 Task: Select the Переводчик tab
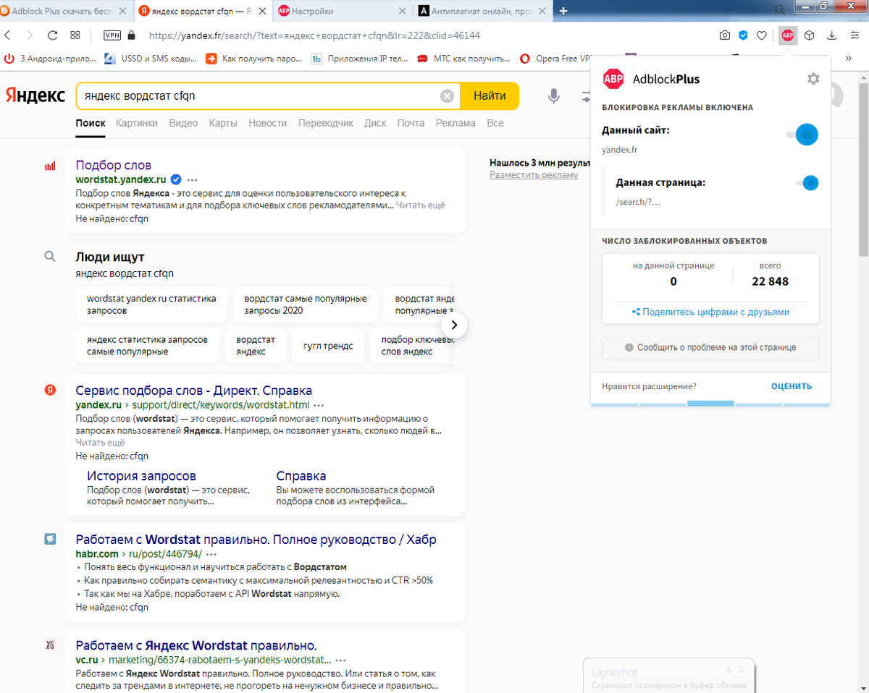326,123
